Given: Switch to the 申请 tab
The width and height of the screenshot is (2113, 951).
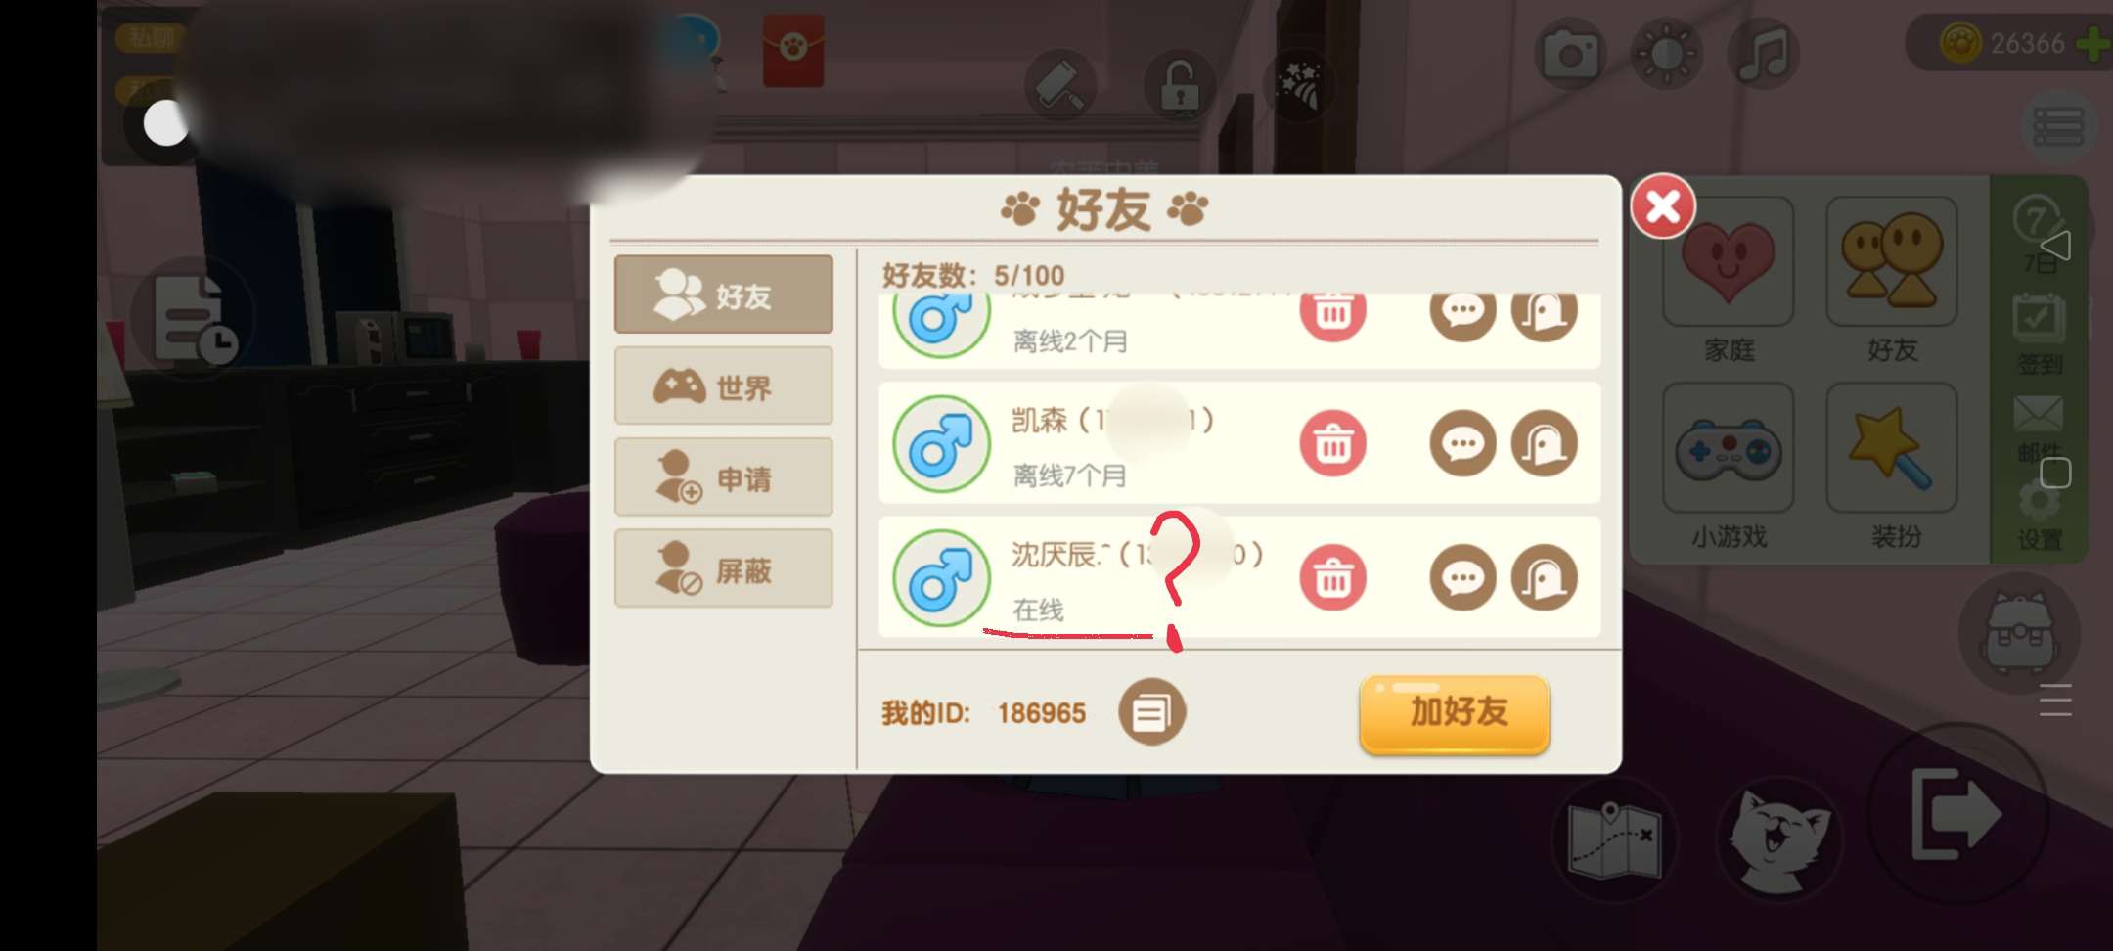Looking at the screenshot, I should click(724, 477).
